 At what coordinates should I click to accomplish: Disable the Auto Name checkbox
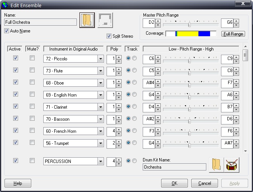point(6,31)
